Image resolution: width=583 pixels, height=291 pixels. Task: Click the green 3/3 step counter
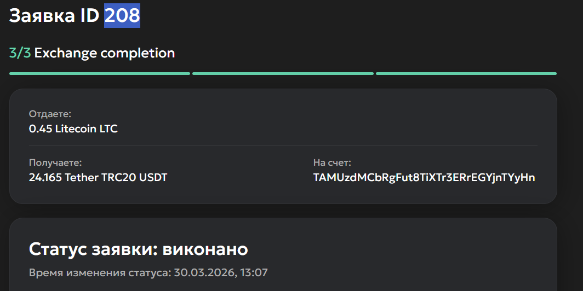(20, 53)
